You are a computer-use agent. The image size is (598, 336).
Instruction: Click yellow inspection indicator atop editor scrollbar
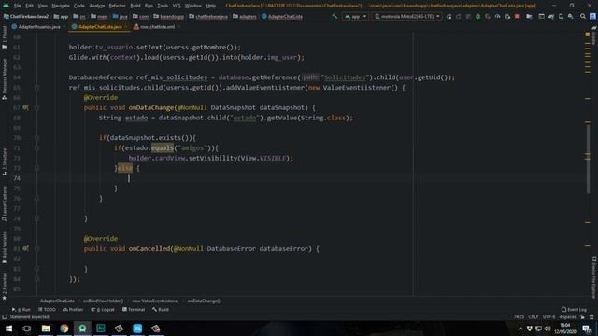[x=588, y=35]
